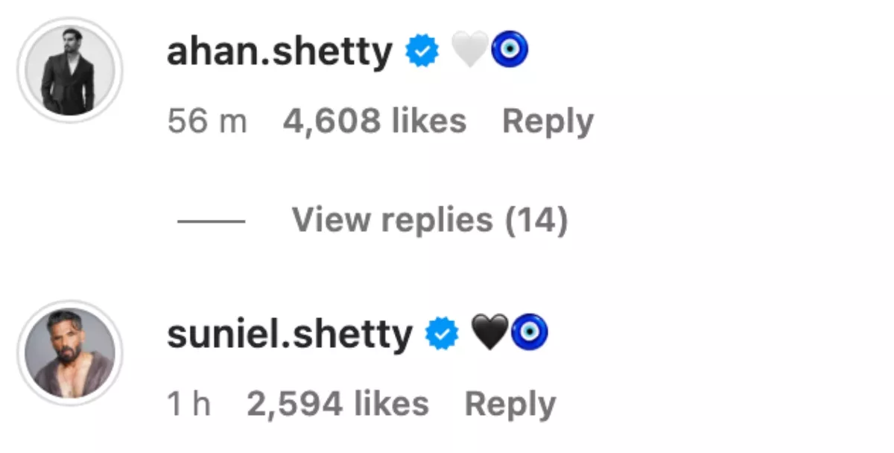Click the 1 h timestamp
This screenshot has width=894, height=453.
coord(188,404)
